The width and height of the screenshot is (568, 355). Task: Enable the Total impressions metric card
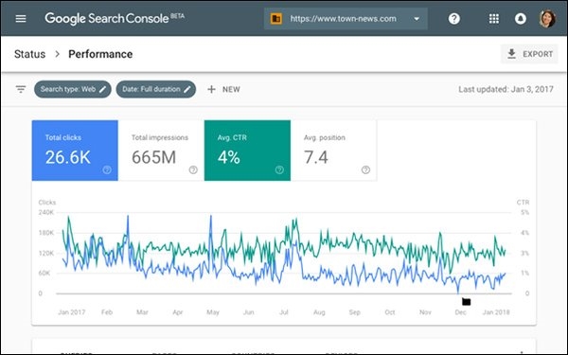click(x=161, y=151)
